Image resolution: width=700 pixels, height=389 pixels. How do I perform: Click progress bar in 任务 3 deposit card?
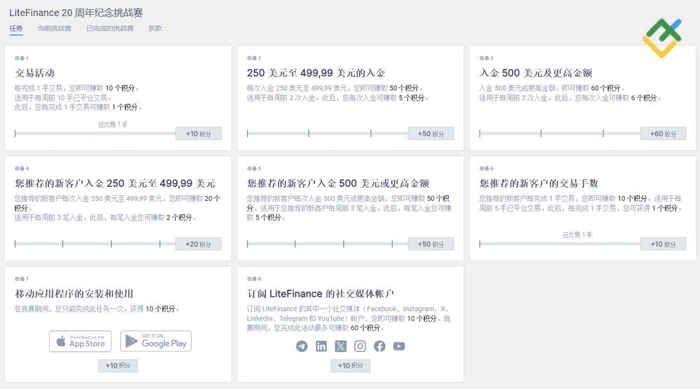pyautogui.click(x=560, y=134)
